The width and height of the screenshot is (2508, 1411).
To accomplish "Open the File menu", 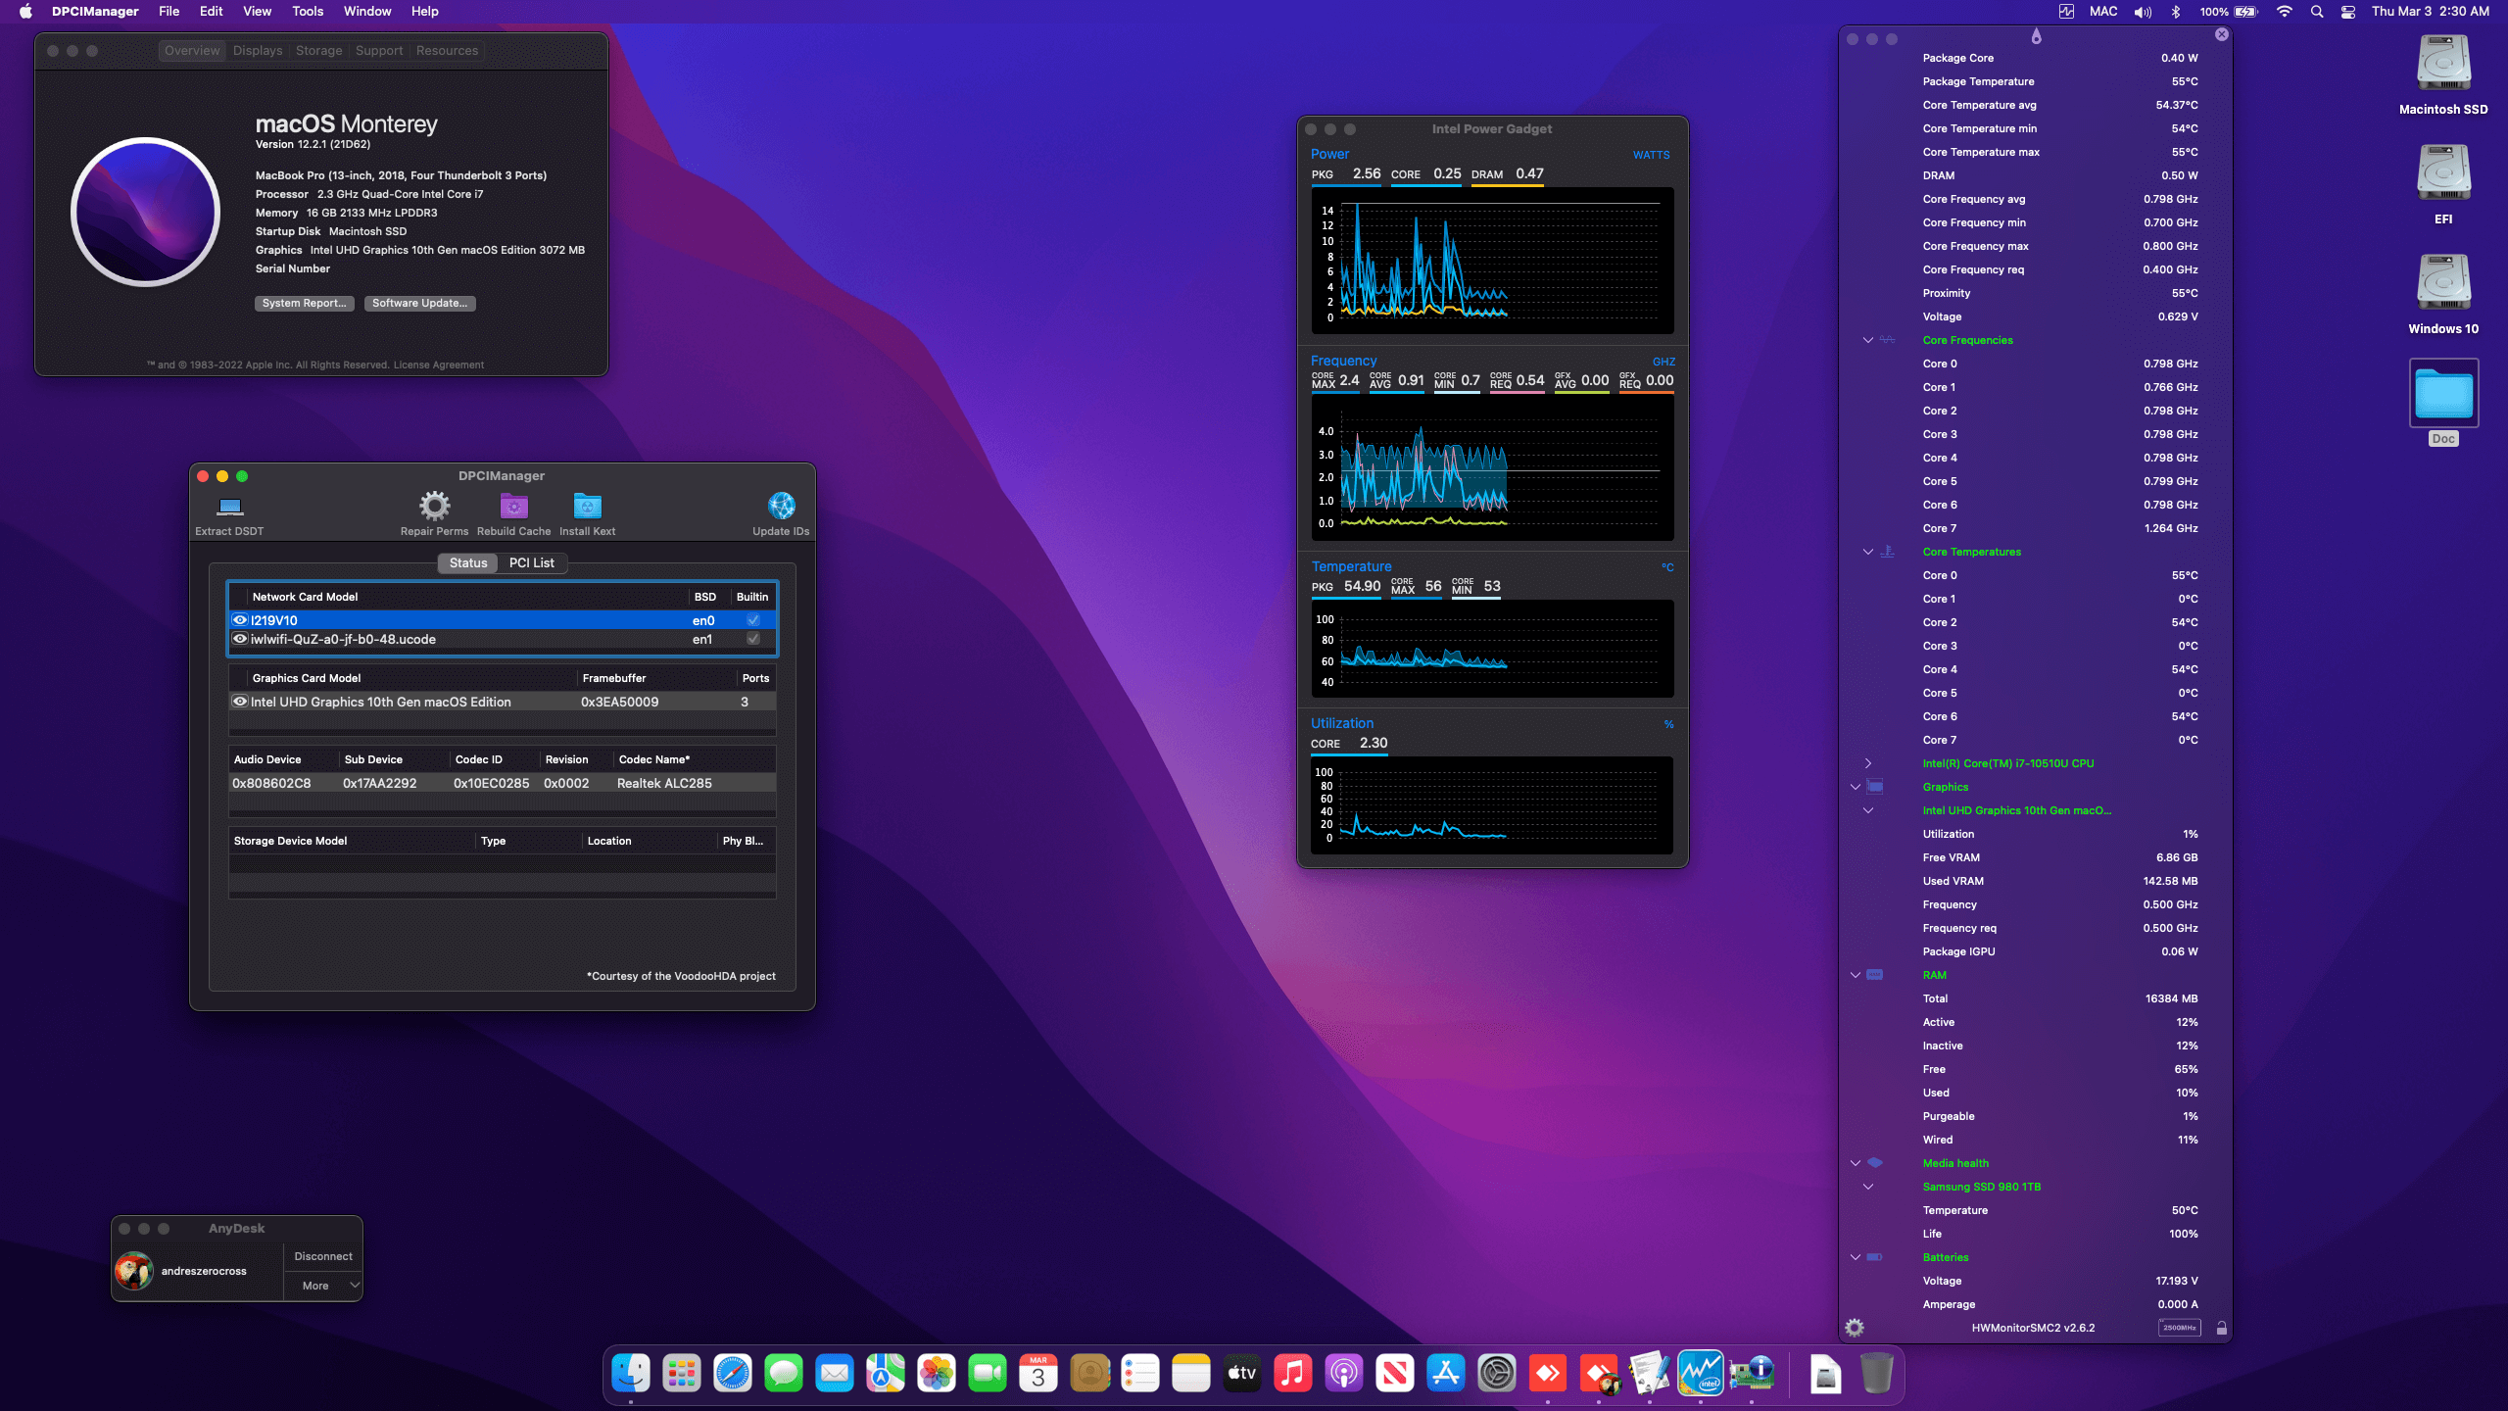I will click(169, 12).
